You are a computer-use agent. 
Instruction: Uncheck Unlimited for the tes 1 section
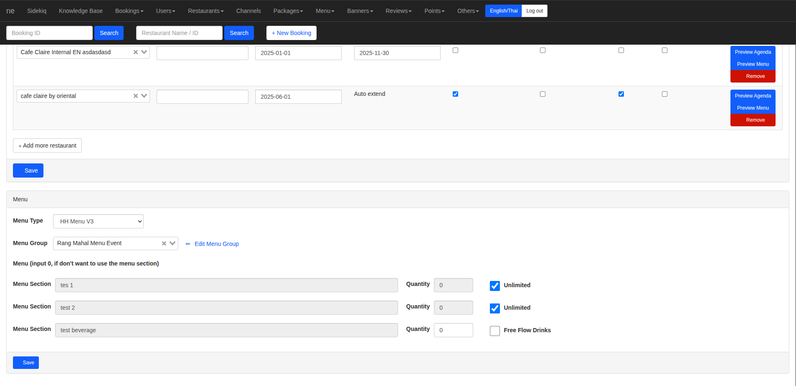tap(495, 286)
